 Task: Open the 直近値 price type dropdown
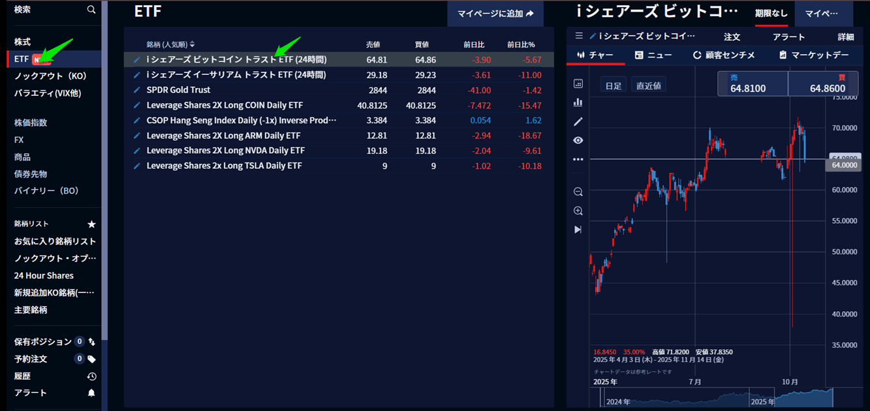pos(648,85)
